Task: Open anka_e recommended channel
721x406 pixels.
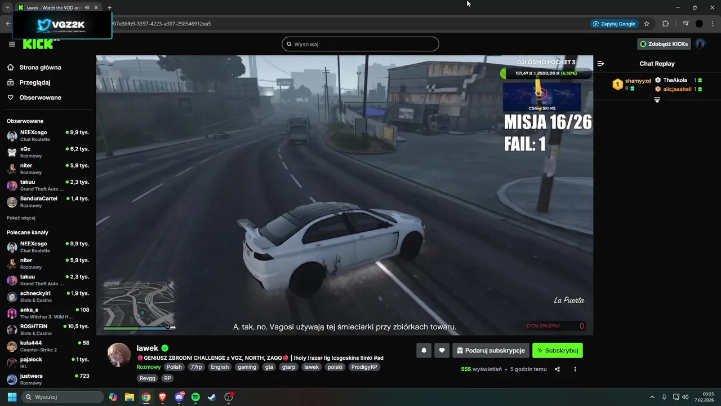Action: (48, 313)
